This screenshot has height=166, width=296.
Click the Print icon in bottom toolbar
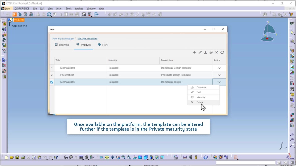coord(23,157)
